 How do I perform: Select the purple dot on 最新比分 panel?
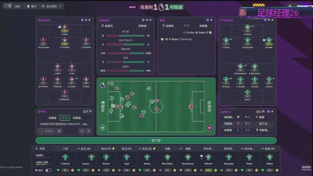click(268, 111)
